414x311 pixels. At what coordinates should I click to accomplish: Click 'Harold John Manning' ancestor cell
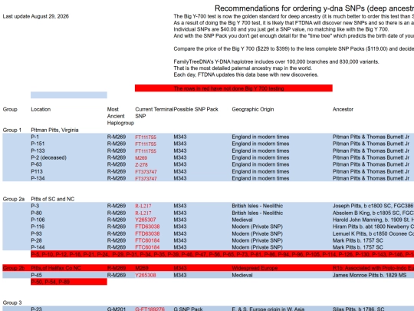tap(373, 220)
